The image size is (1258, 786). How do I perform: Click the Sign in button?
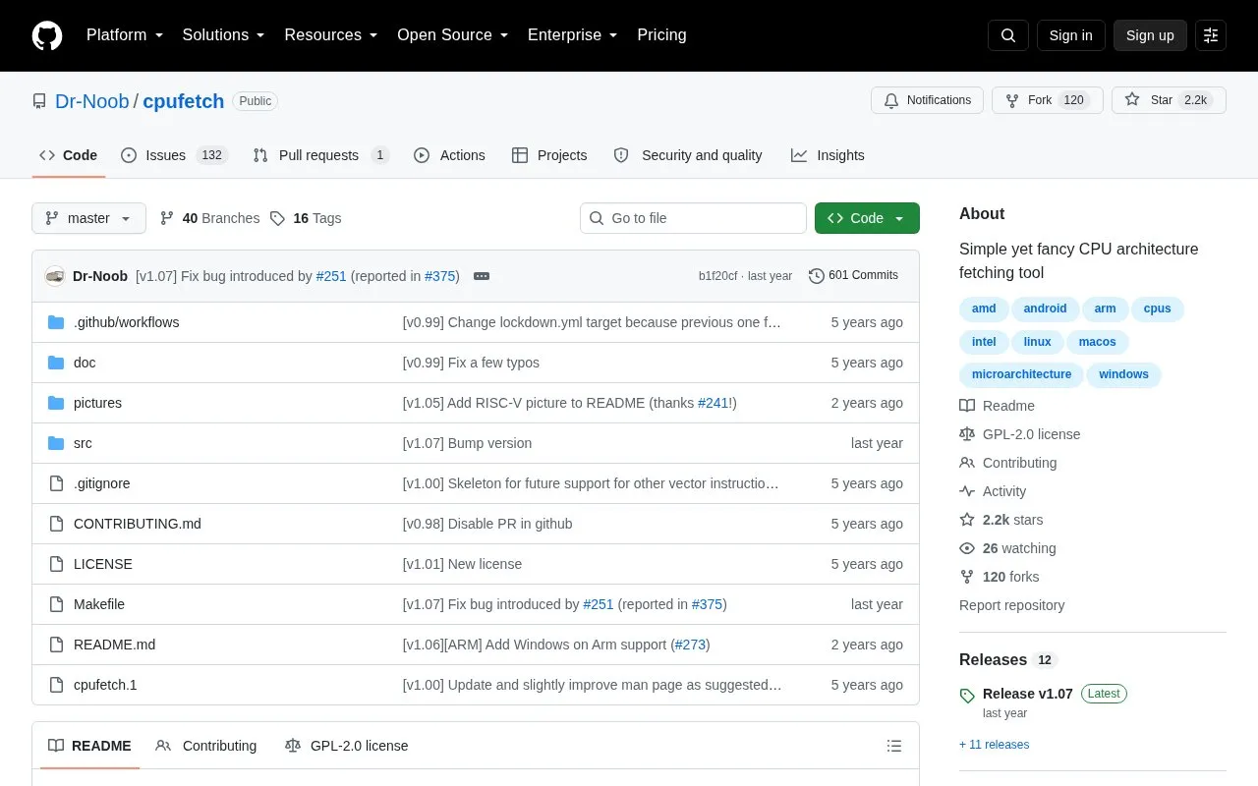click(x=1070, y=35)
